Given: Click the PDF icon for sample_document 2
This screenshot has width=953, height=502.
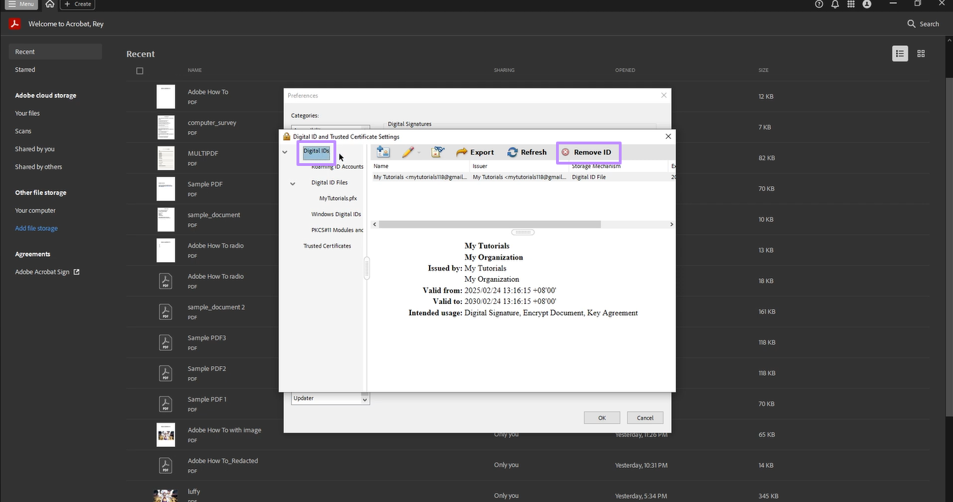Looking at the screenshot, I should (165, 312).
